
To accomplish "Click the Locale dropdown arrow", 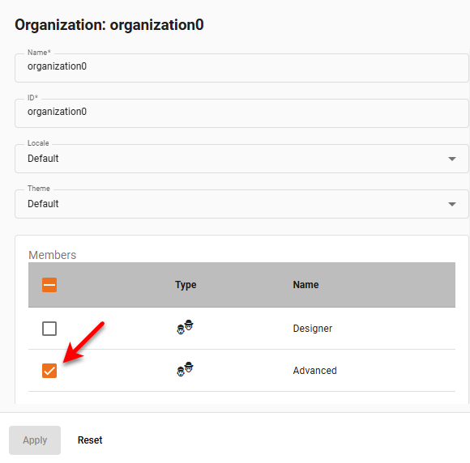I will click(x=452, y=159).
